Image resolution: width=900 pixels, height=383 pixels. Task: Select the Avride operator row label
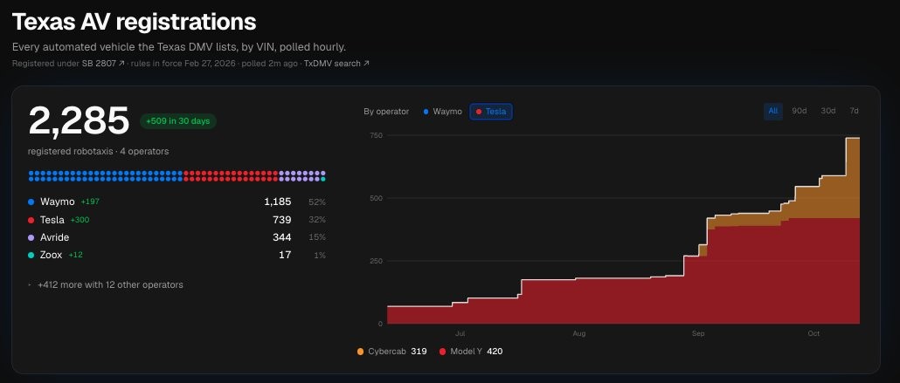click(54, 237)
